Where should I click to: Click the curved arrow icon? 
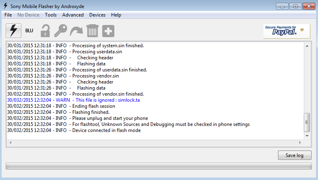click(x=76, y=31)
